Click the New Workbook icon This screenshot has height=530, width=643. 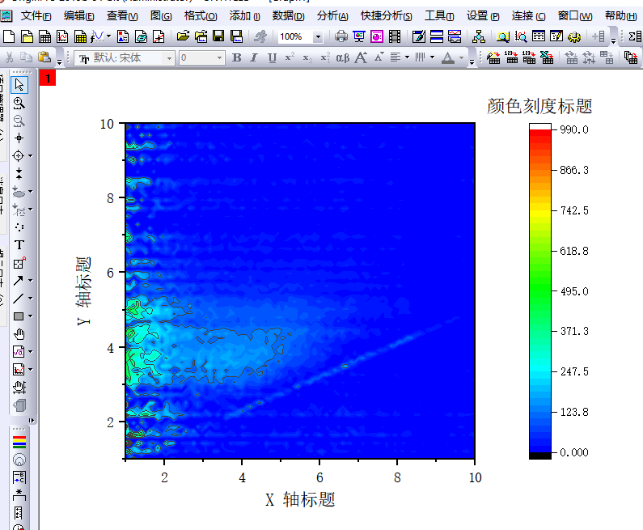(x=44, y=36)
